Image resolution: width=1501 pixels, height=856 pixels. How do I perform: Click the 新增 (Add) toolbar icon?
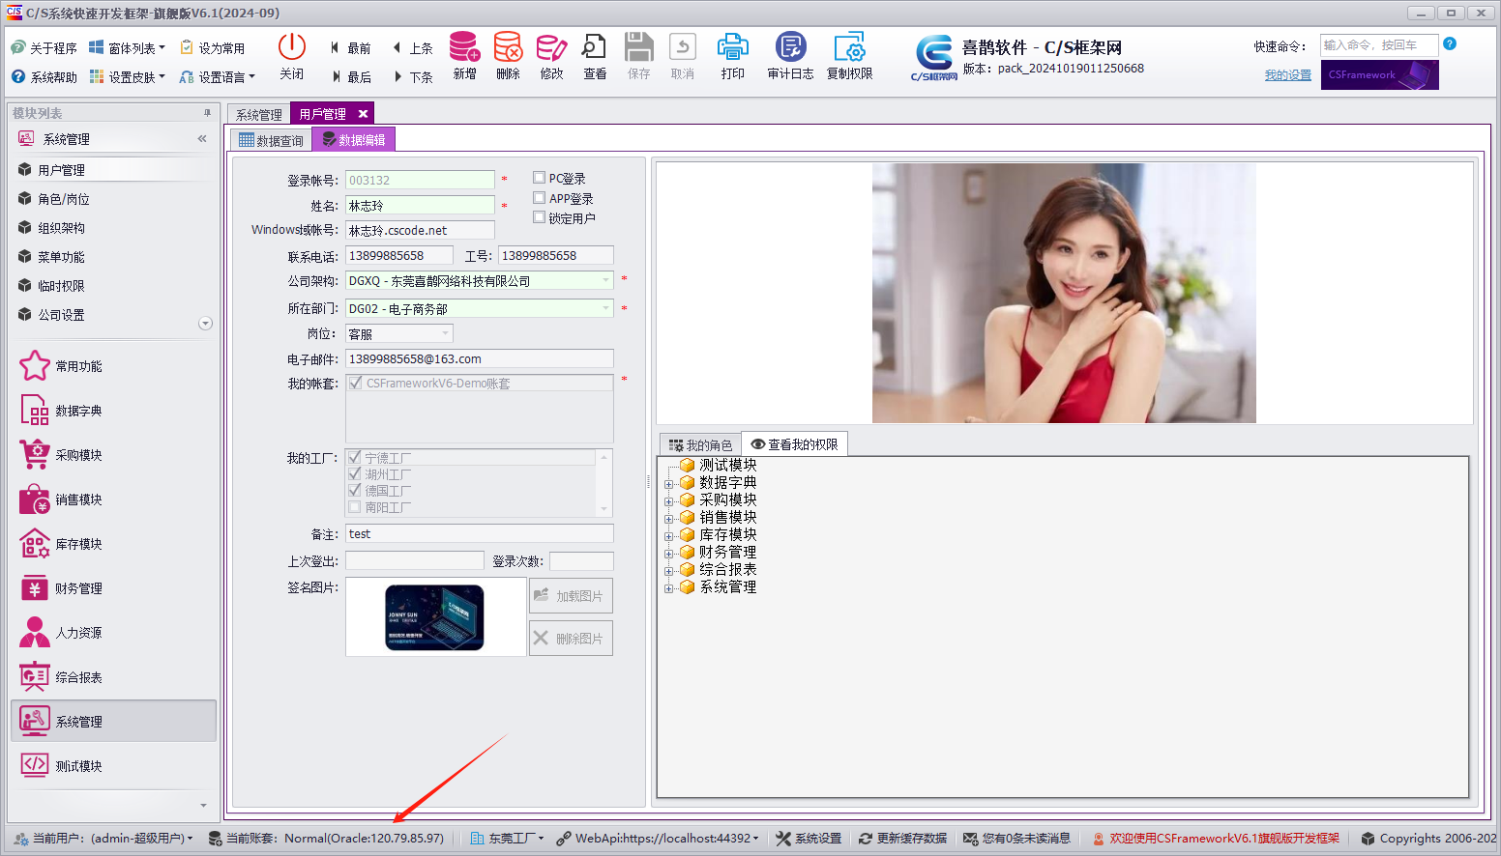point(464,56)
